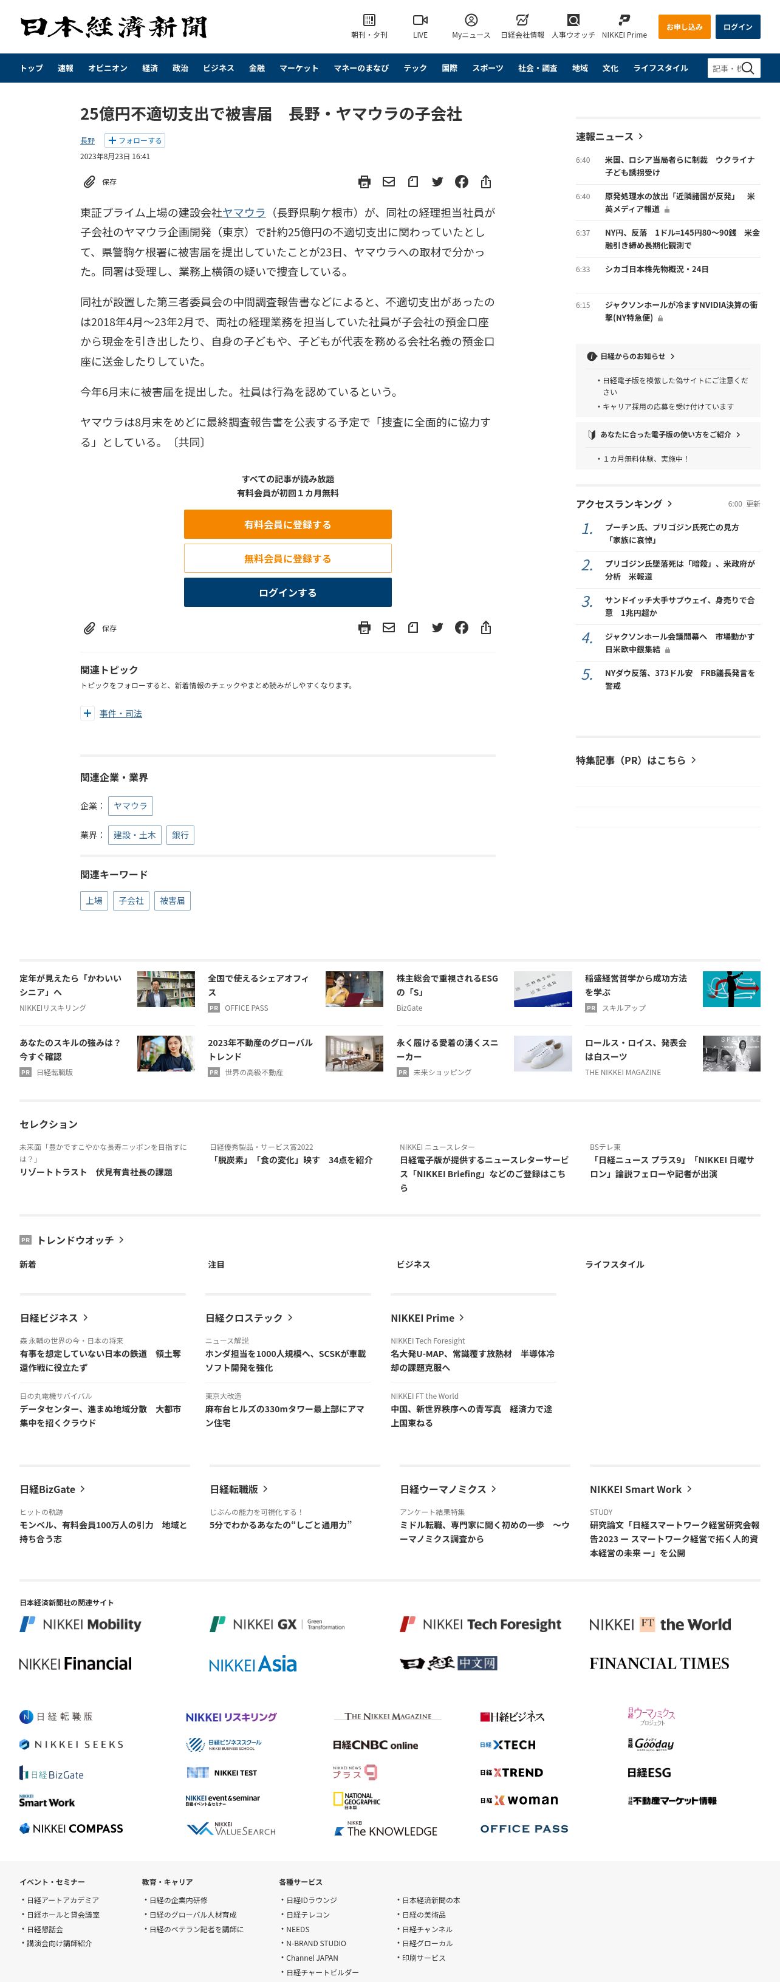Open 日経クロステック section heading

coord(248,1318)
